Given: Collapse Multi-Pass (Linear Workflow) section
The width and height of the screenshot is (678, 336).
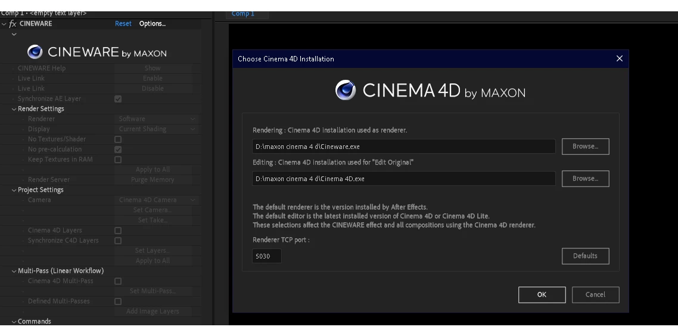Looking at the screenshot, I should tap(14, 270).
